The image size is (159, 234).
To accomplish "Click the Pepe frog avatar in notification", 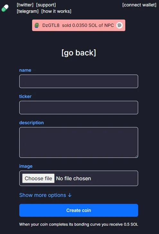I will (37, 25).
